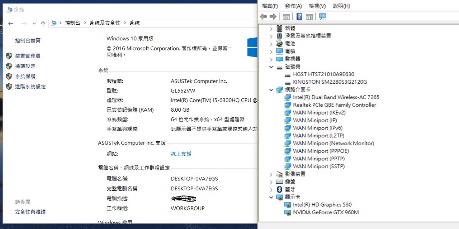459x229 pixels.
Task: Select the 韌體 firmware chip icon
Action: tap(280, 28)
